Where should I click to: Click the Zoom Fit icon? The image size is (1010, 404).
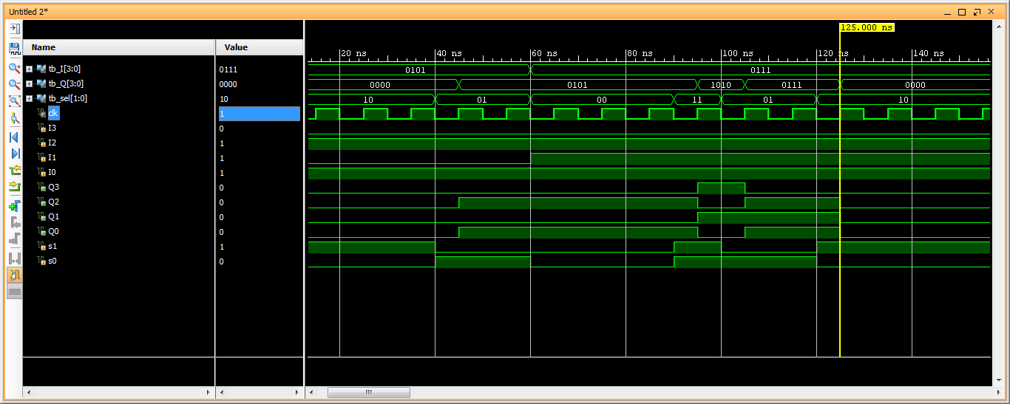(x=14, y=101)
